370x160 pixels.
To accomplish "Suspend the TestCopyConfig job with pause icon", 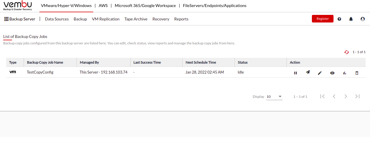I will [x=296, y=73].
